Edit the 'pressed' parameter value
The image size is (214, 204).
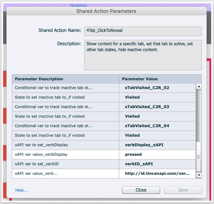click(x=133, y=154)
